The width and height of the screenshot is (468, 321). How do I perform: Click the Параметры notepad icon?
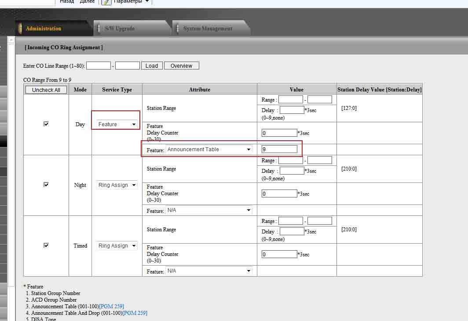106,2
